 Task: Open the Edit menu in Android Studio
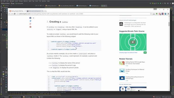4,1
